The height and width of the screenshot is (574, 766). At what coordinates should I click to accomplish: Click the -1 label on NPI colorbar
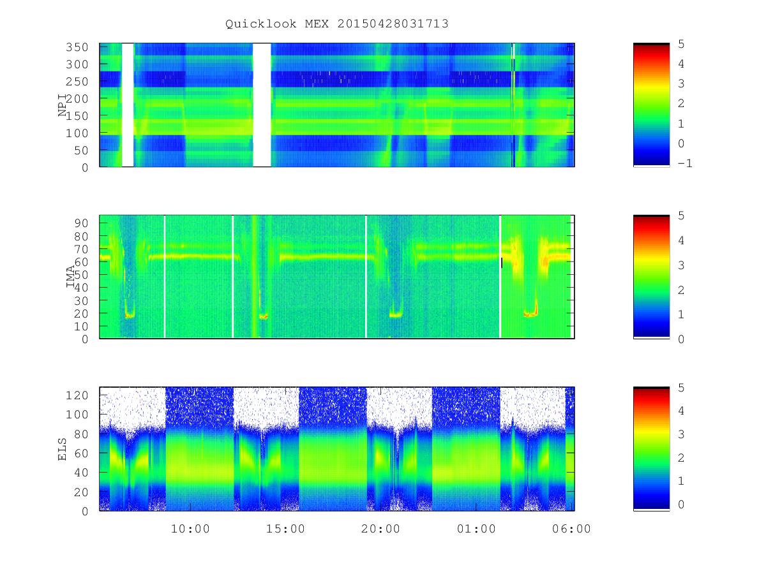pos(686,163)
